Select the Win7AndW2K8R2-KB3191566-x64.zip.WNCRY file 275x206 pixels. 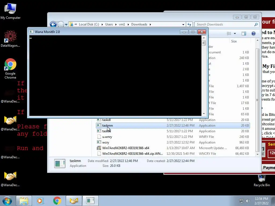pyautogui.click(x=173, y=153)
